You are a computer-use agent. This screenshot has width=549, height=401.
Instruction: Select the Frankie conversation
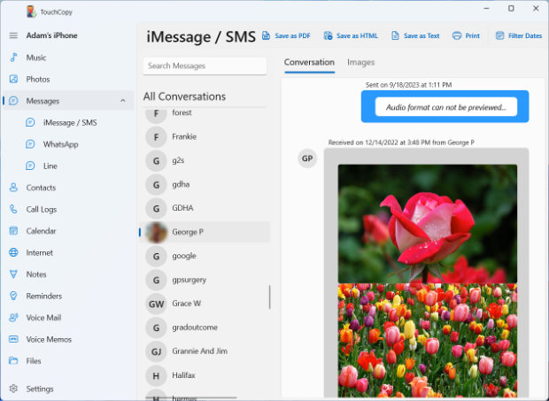click(x=205, y=136)
